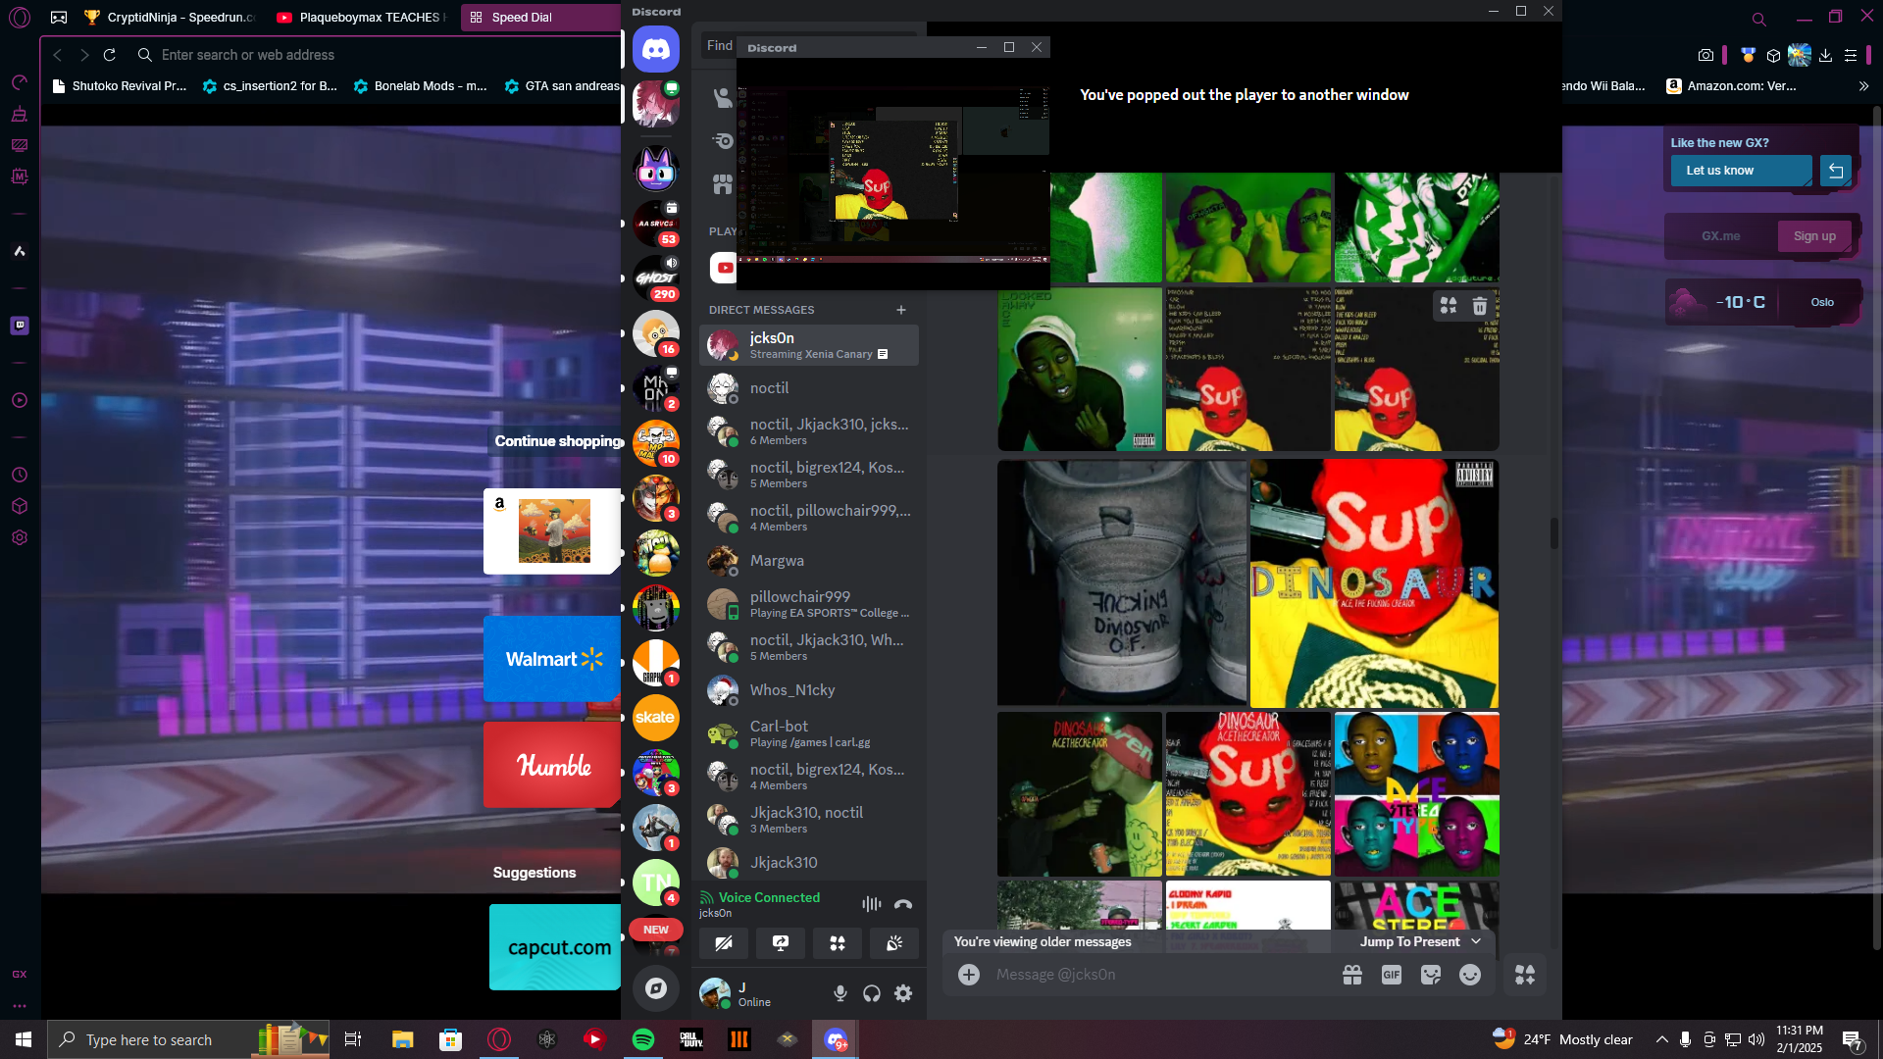This screenshot has height=1059, width=1883.
Task: Open the GIF picker
Action: 1391,975
